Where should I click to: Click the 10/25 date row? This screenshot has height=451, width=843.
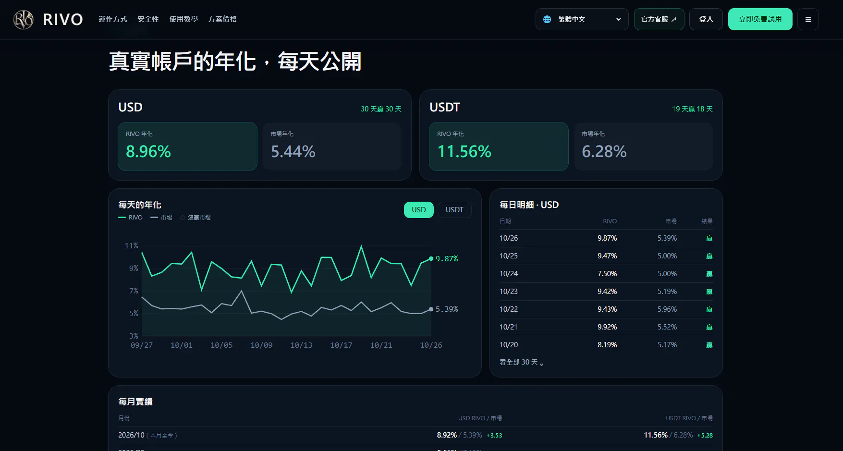coord(606,256)
